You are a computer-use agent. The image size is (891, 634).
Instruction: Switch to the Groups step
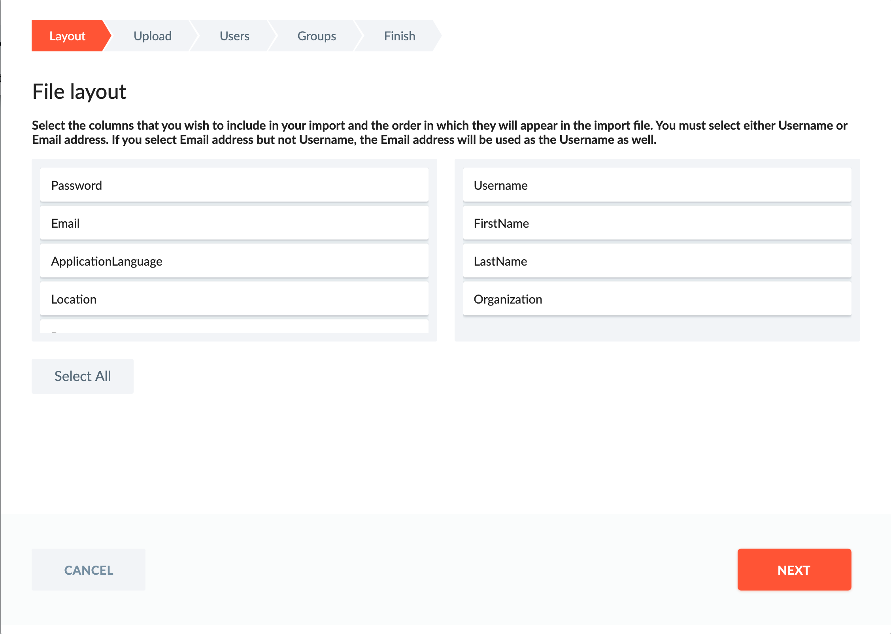pyautogui.click(x=316, y=36)
